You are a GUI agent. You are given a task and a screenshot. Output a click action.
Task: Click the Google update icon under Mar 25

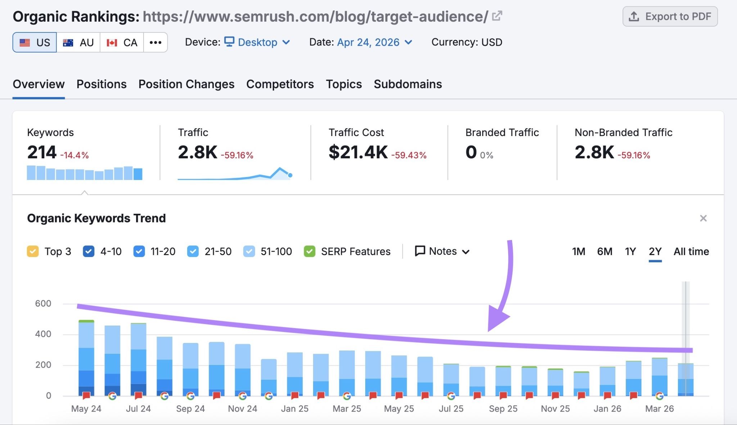[x=347, y=396]
